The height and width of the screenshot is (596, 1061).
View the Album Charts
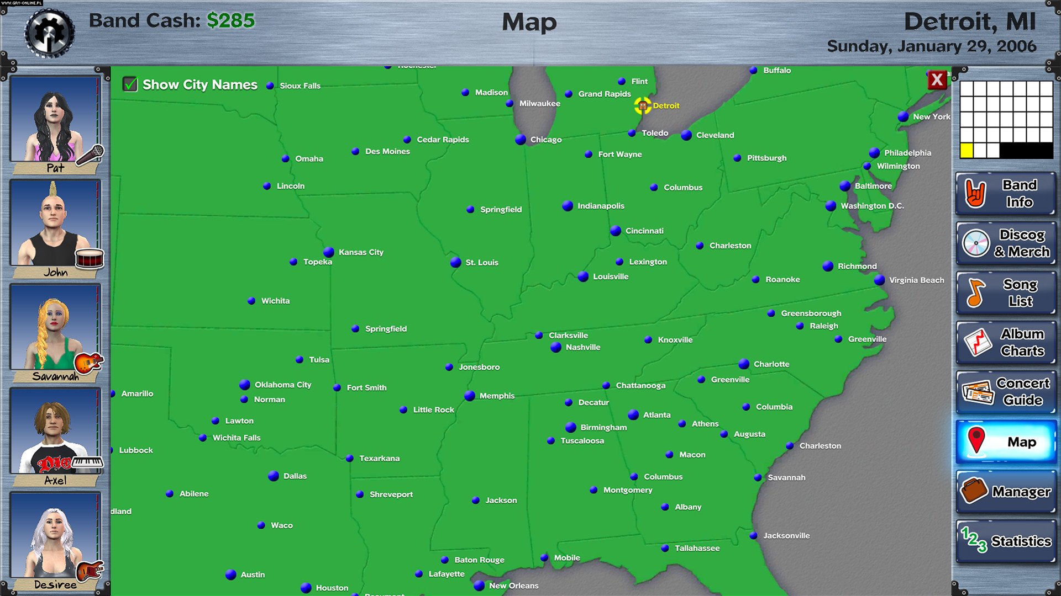(1005, 342)
